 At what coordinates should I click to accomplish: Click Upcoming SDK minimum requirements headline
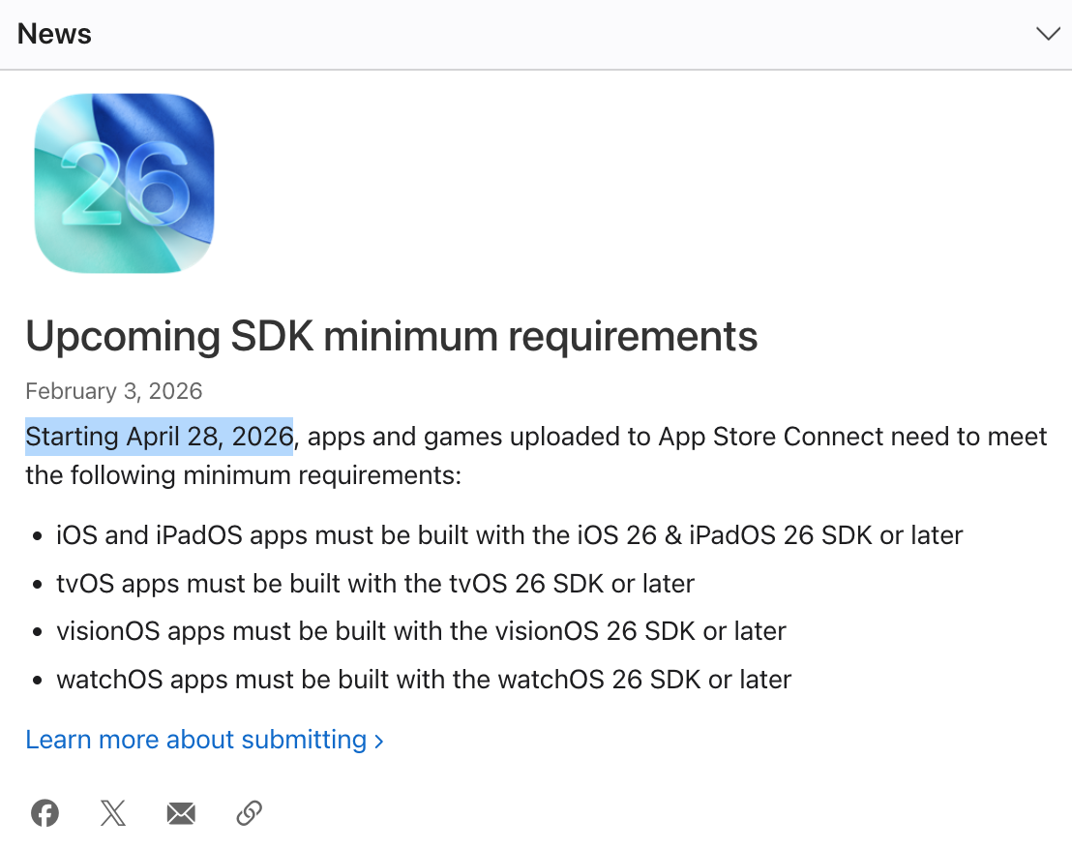coord(392,336)
